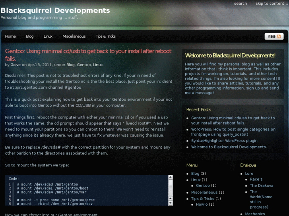Open the Gentoo minimal cd/usb post title
Screen dimensions: 289x216
tap(88, 55)
